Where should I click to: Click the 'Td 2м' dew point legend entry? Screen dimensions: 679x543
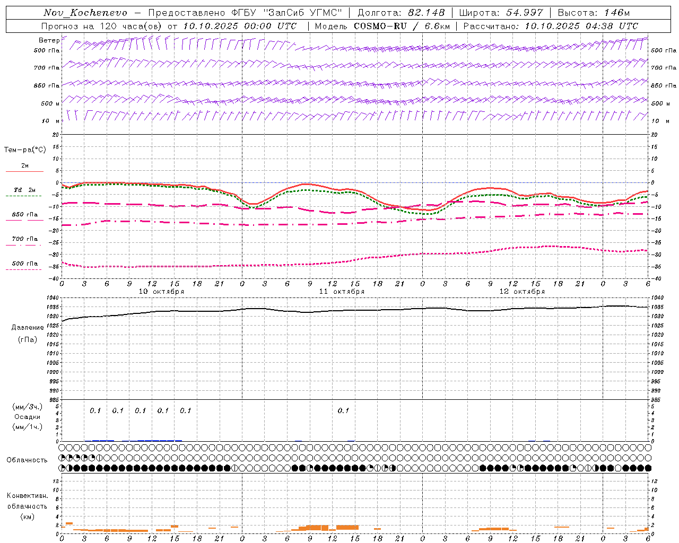click(25, 190)
